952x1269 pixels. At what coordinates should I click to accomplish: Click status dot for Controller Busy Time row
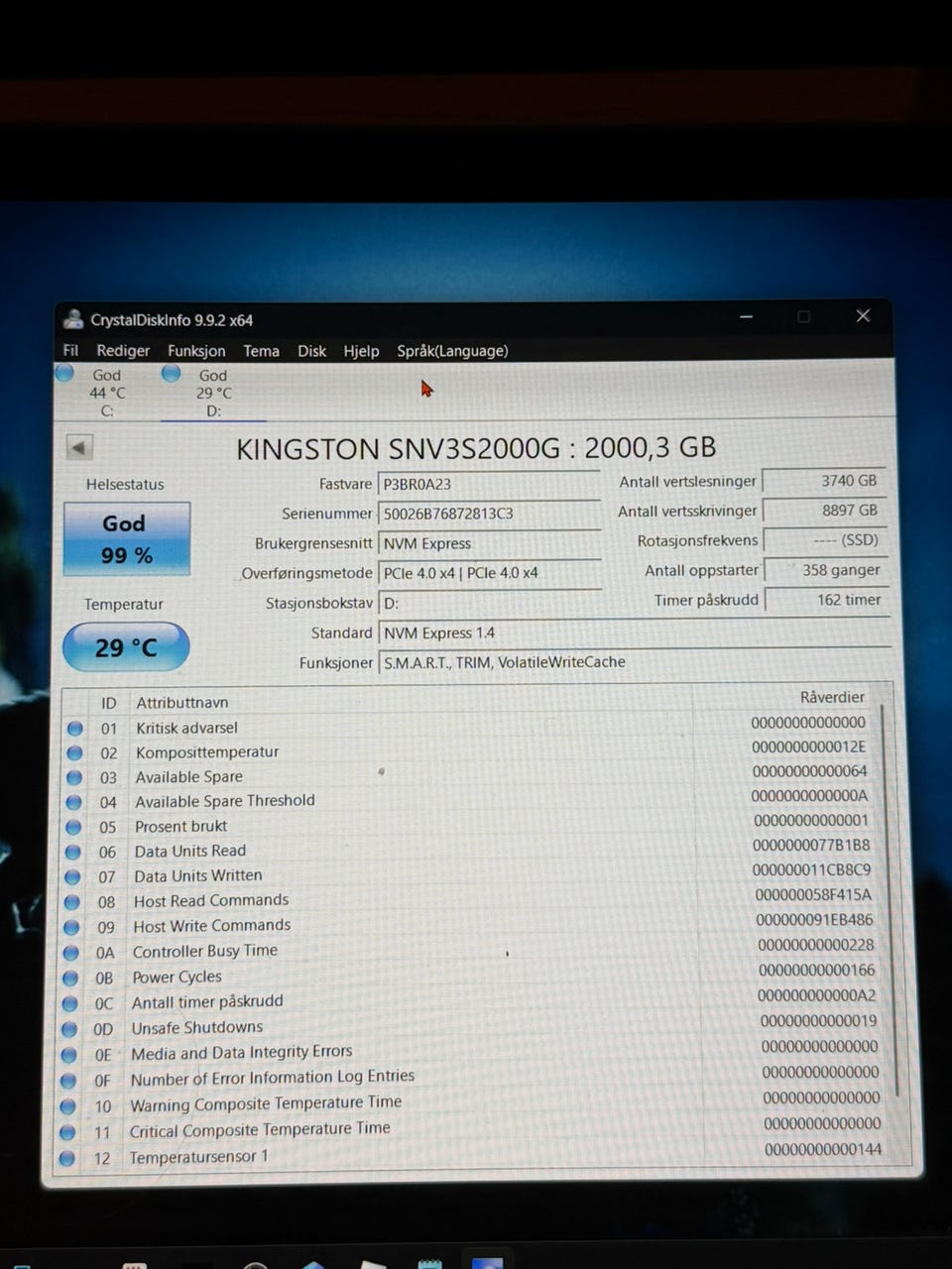[x=70, y=953]
